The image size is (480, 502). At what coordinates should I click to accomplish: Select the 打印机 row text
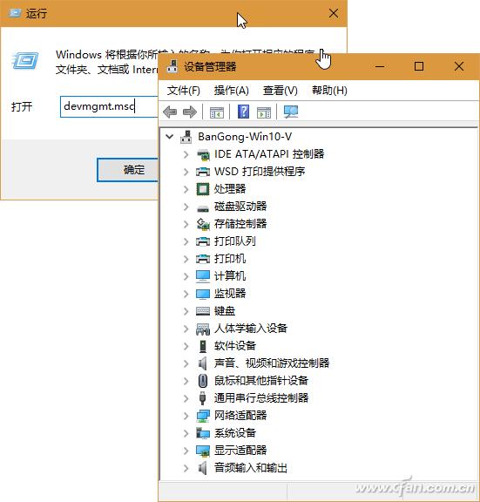230,259
